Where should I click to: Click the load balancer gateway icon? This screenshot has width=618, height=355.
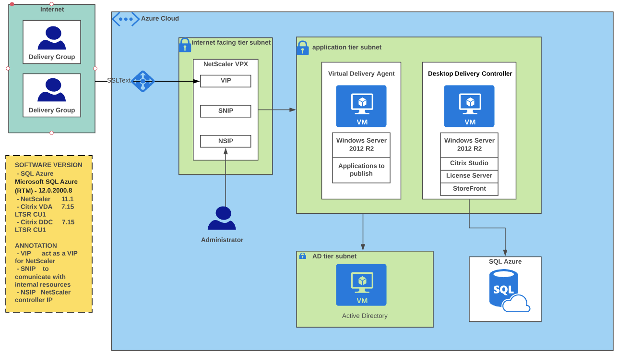point(143,81)
